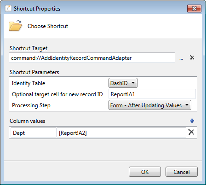Screen dimensions: 206x185
Task: Click the OK button
Action: click(145, 172)
